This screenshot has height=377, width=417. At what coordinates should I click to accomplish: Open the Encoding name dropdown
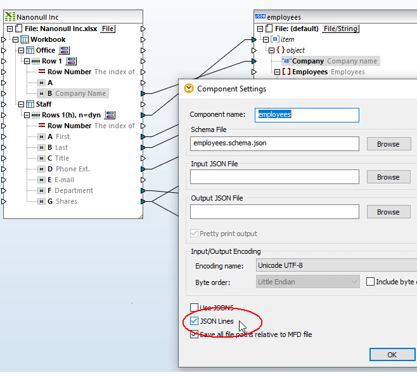(x=335, y=265)
